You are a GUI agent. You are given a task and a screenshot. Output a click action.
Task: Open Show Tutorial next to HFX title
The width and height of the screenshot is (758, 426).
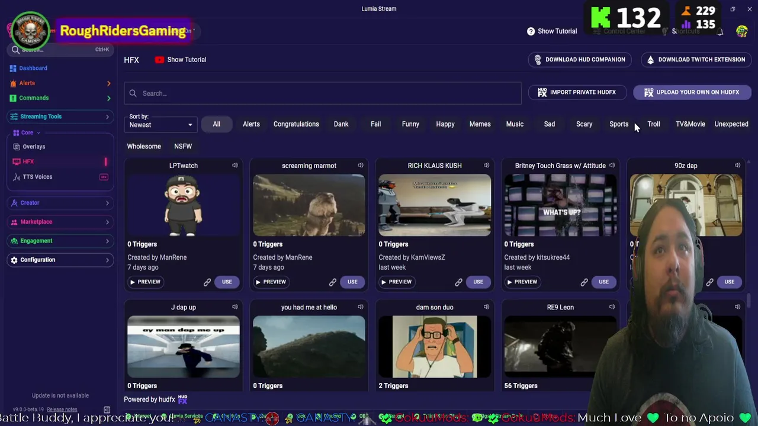click(181, 60)
